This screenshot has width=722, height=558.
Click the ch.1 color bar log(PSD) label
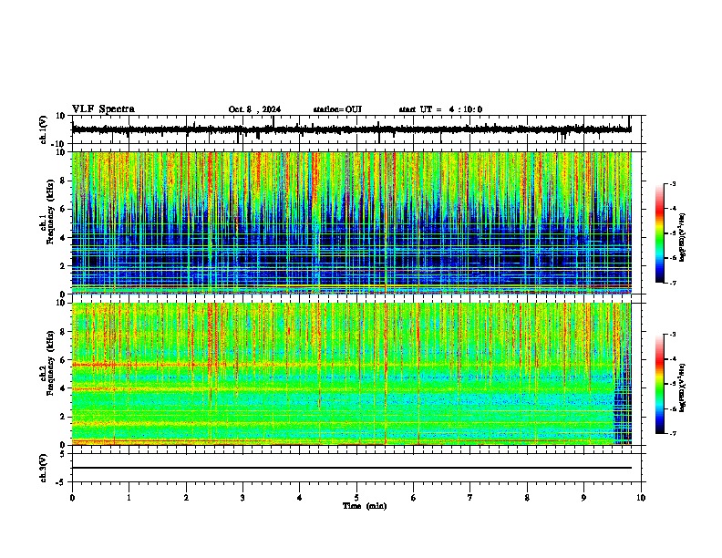coord(683,238)
